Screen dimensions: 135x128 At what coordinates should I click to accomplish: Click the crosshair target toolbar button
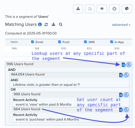[x=114, y=9]
